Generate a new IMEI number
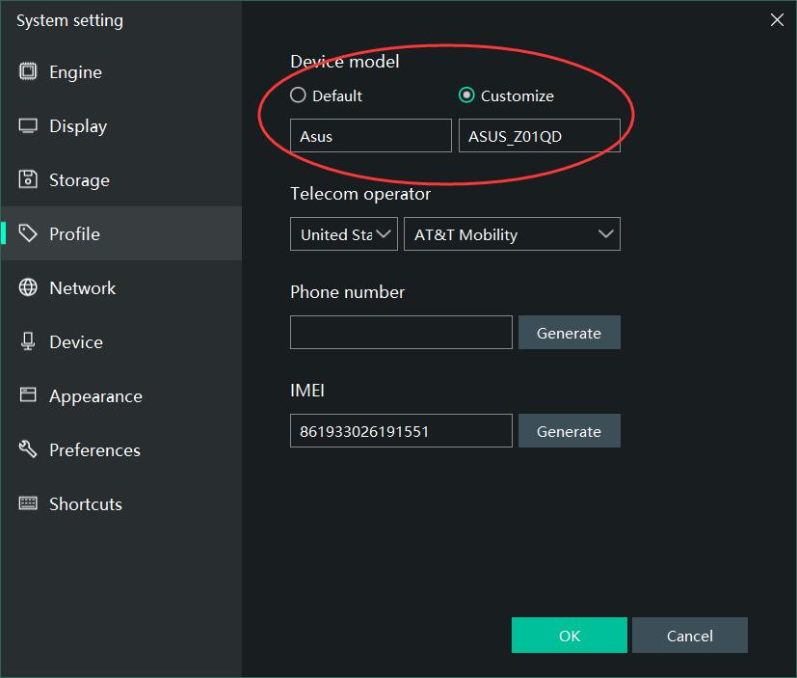The width and height of the screenshot is (797, 678). tap(569, 431)
